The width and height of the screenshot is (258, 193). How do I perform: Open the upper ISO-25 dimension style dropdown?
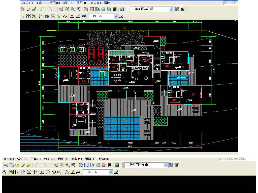click(116, 16)
